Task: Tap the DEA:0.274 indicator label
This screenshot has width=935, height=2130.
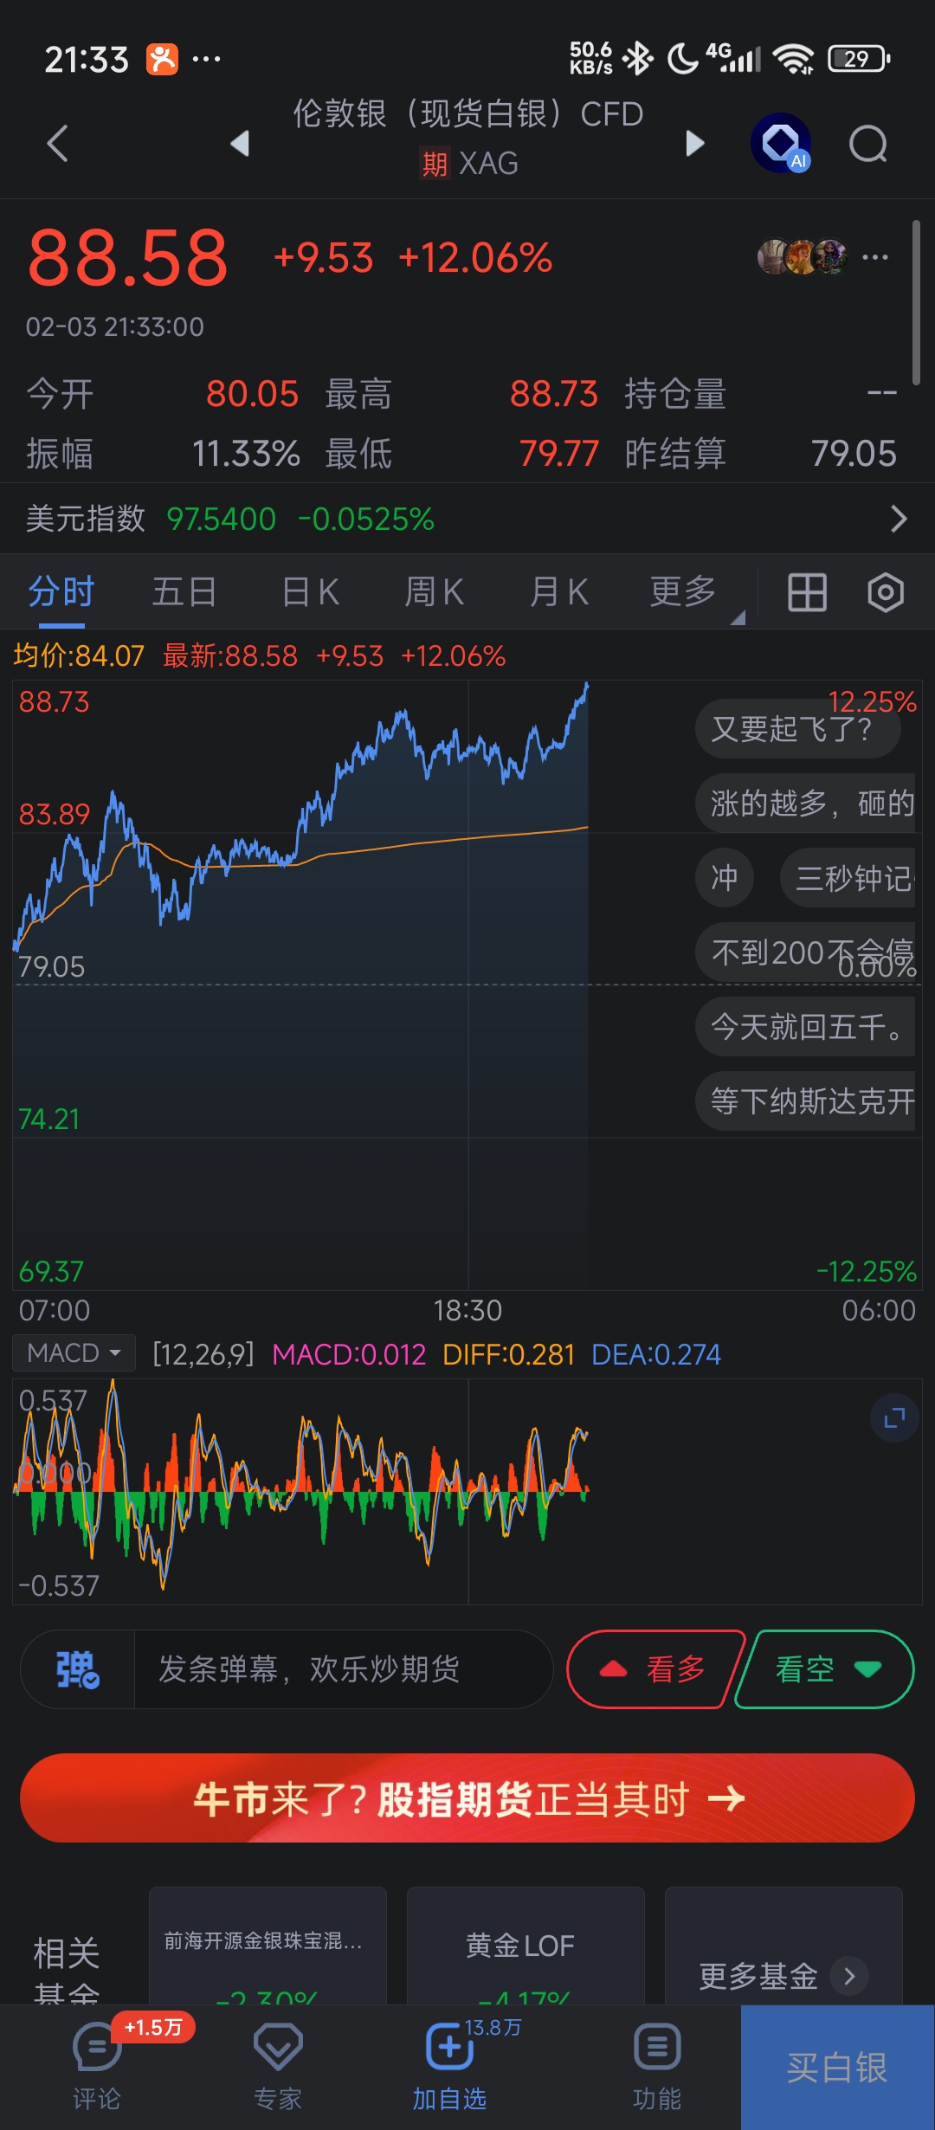Action: (655, 1354)
